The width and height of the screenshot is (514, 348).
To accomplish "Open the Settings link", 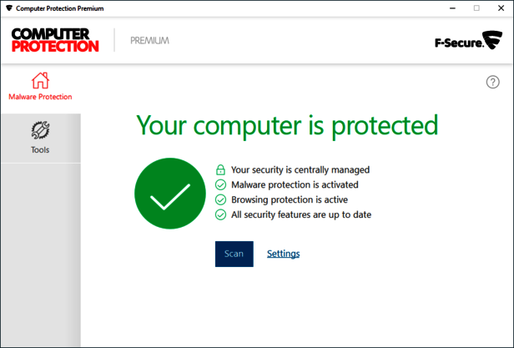I will [x=283, y=254].
